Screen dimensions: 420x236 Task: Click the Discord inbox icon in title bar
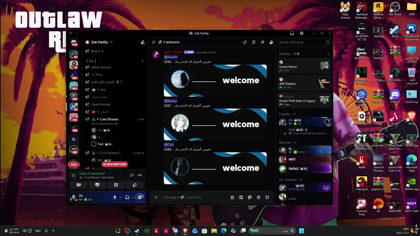[292, 33]
